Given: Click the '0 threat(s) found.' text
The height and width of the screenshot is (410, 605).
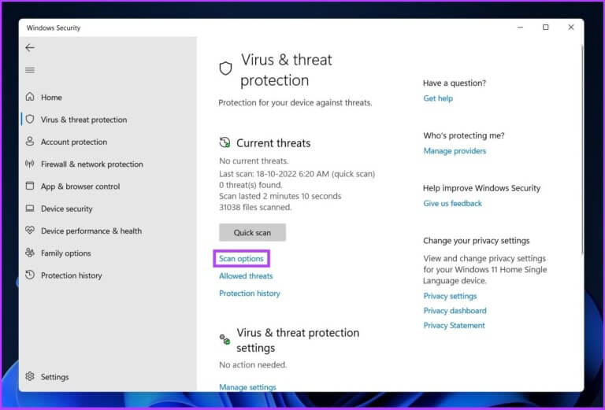Looking at the screenshot, I should click(251, 185).
